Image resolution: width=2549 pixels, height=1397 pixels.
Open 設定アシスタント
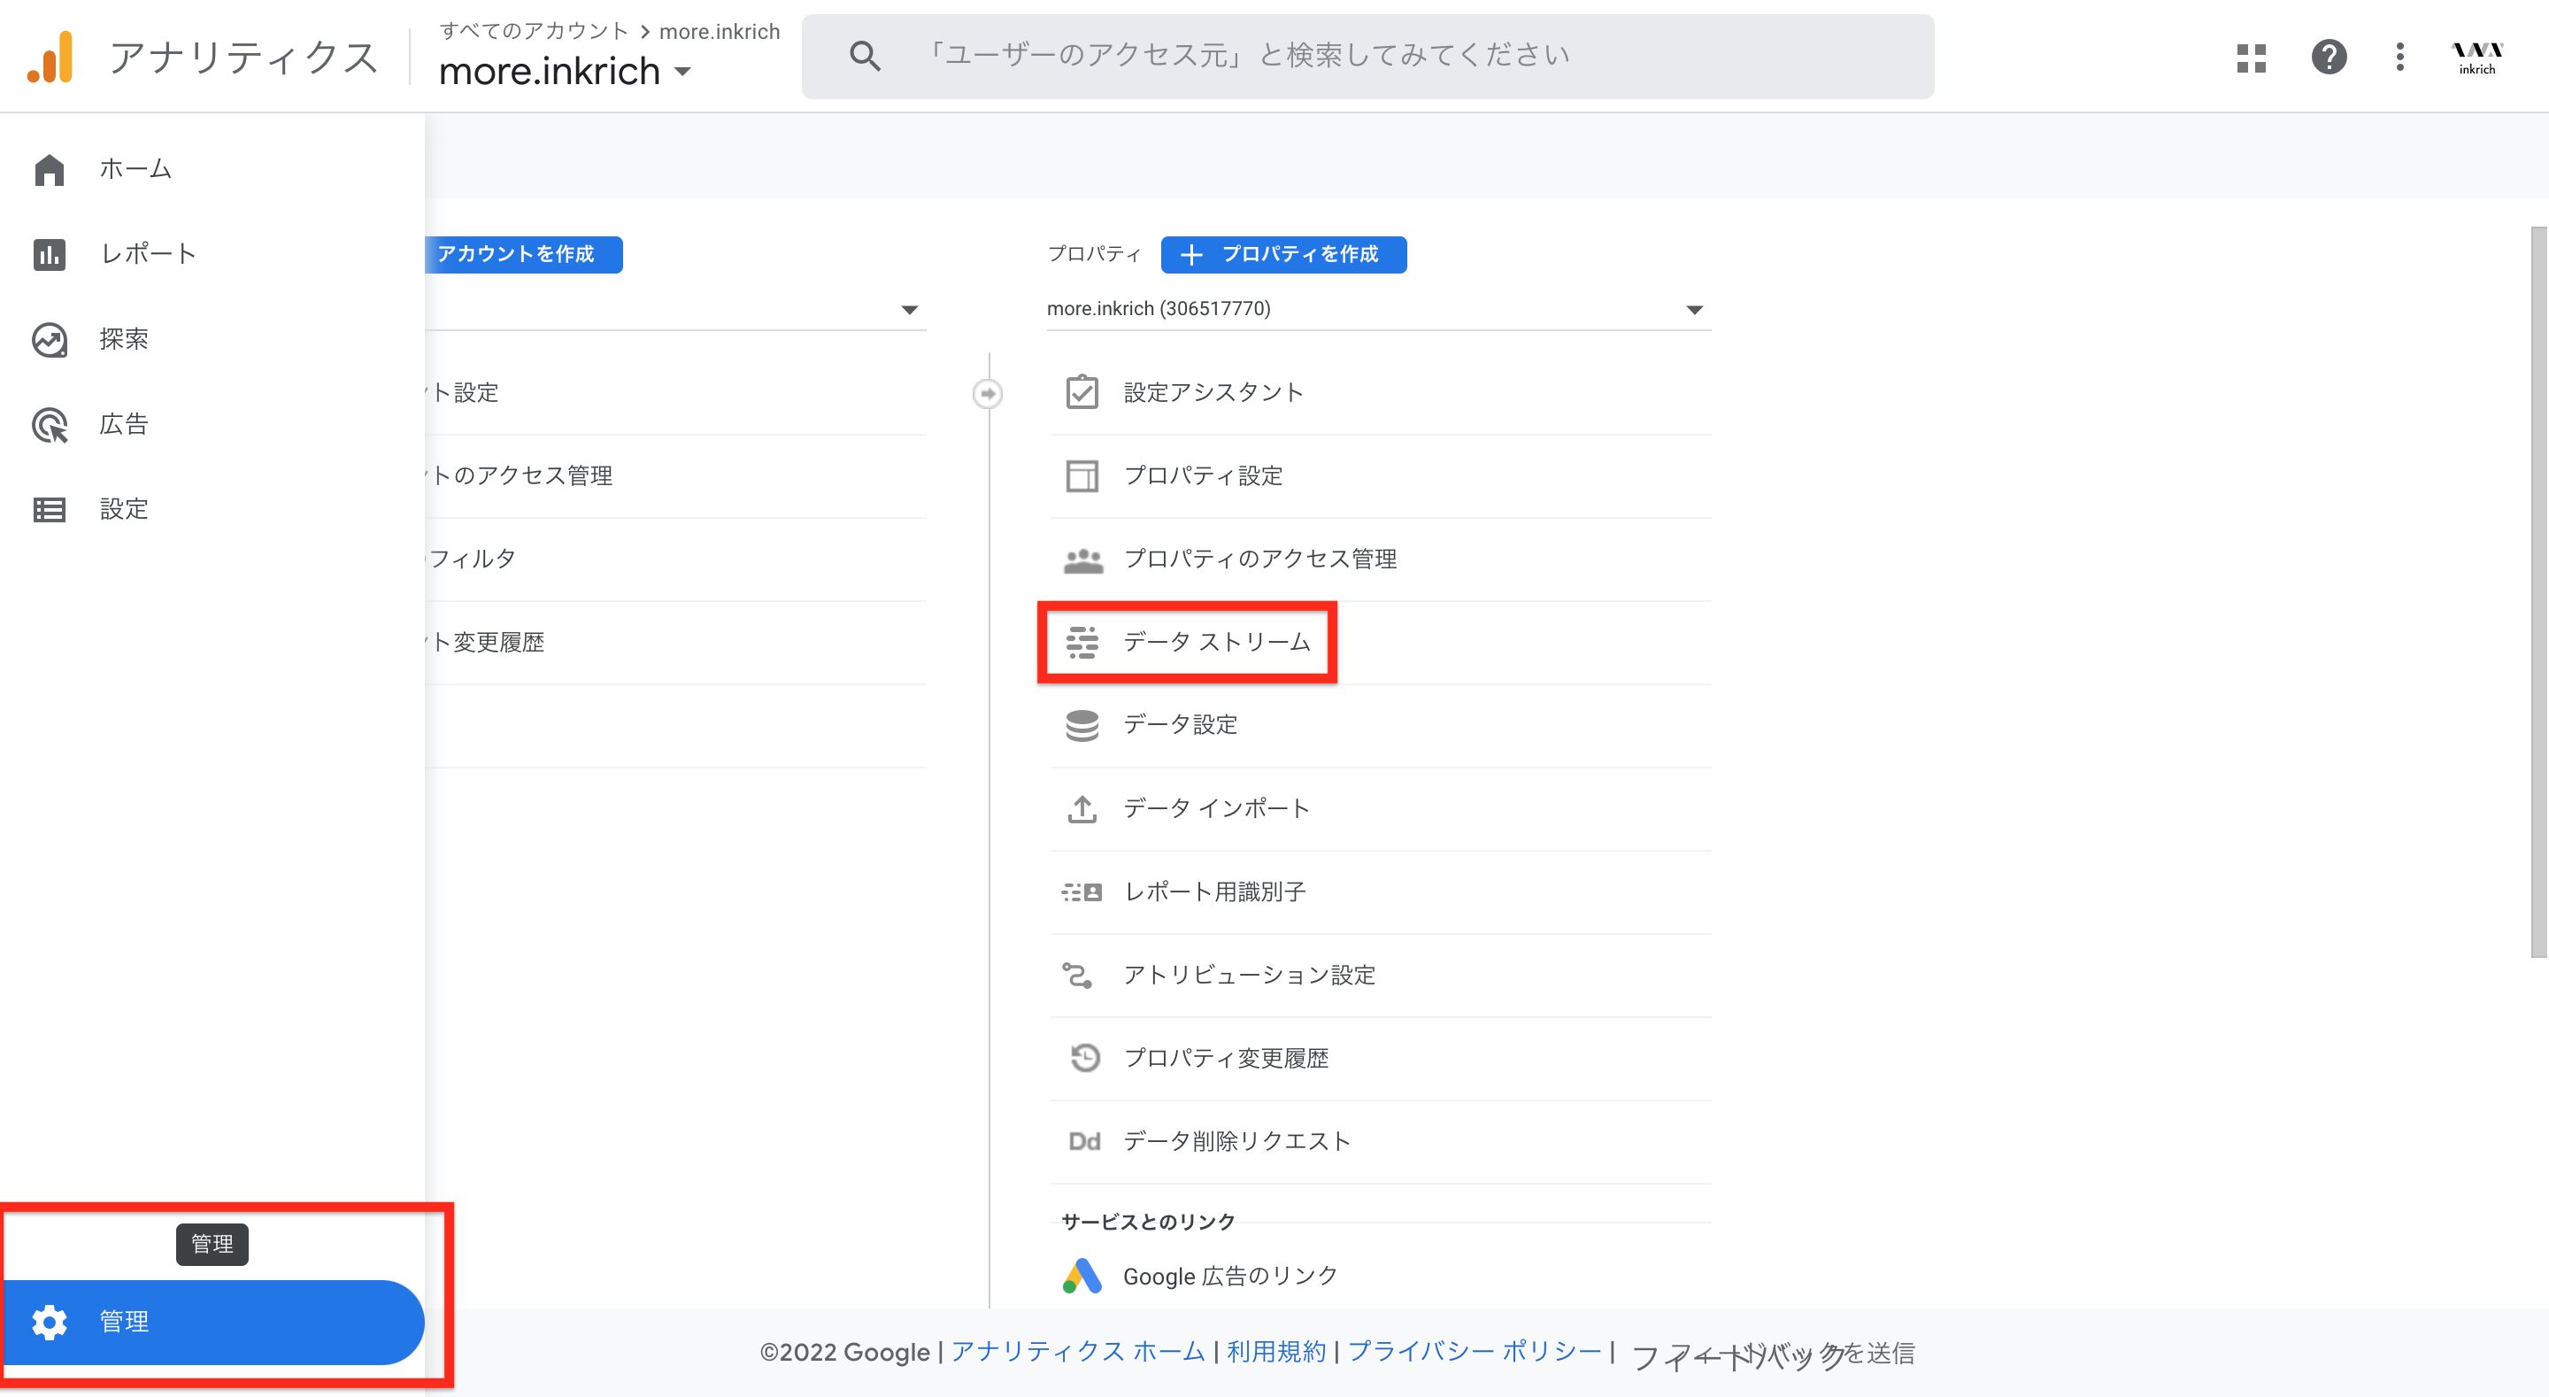click(x=1381, y=393)
